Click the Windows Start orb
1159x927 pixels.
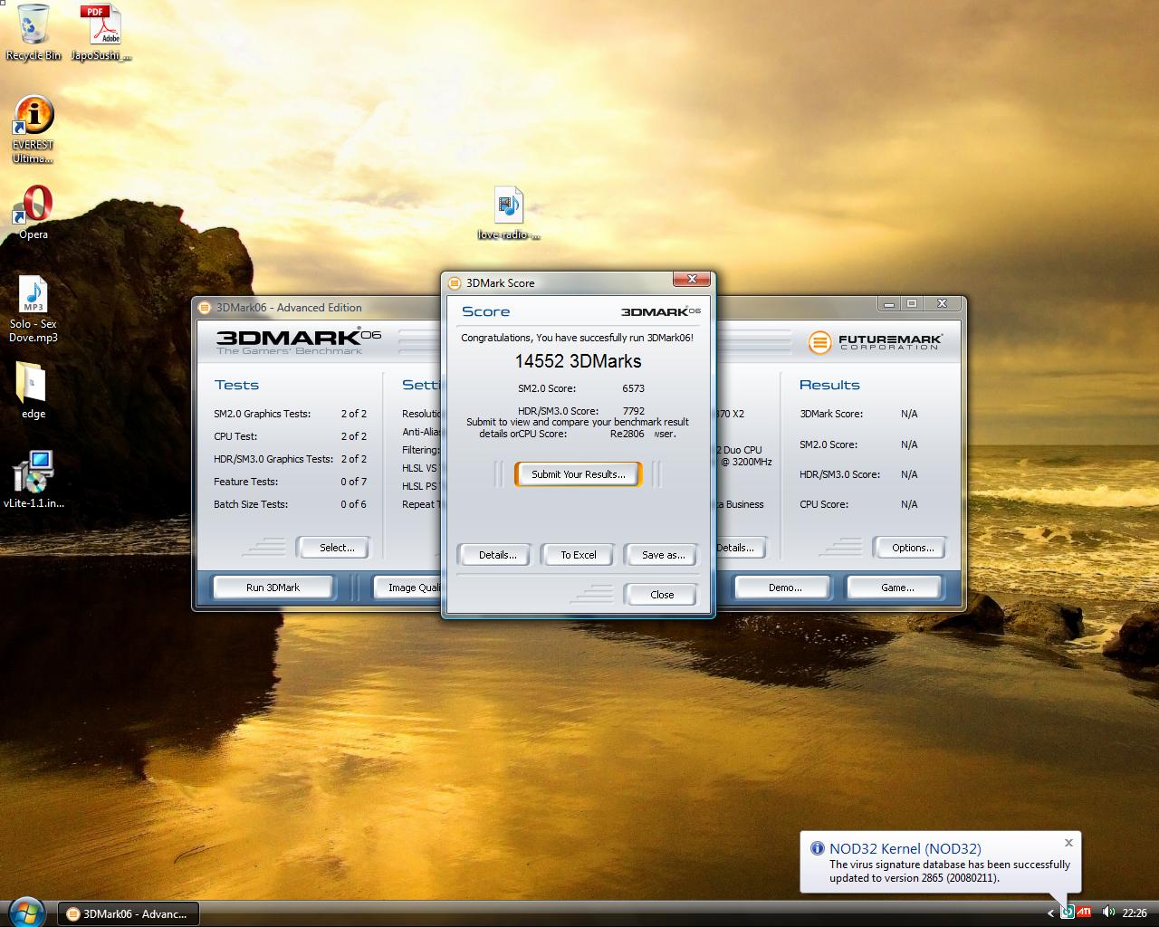tap(25, 912)
